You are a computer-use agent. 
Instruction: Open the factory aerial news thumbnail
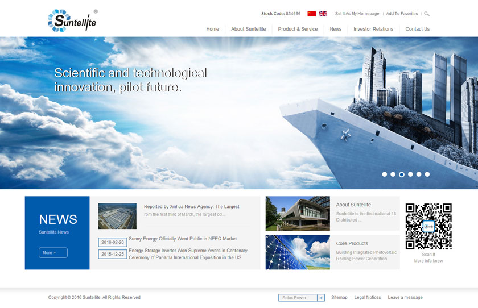point(117,216)
